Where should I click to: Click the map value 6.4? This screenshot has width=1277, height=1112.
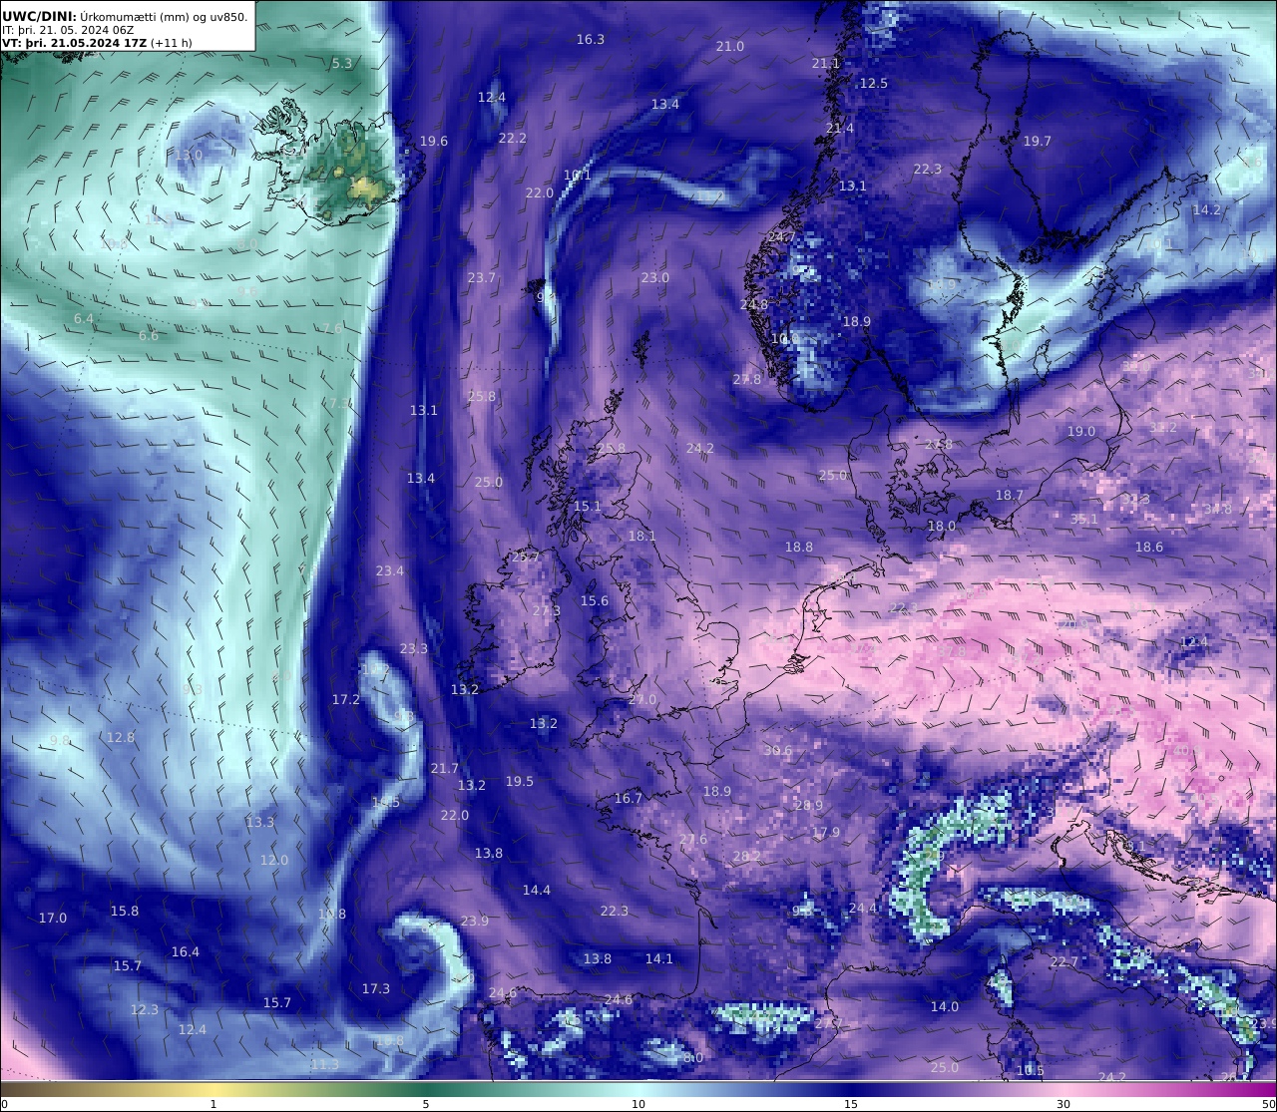(84, 319)
